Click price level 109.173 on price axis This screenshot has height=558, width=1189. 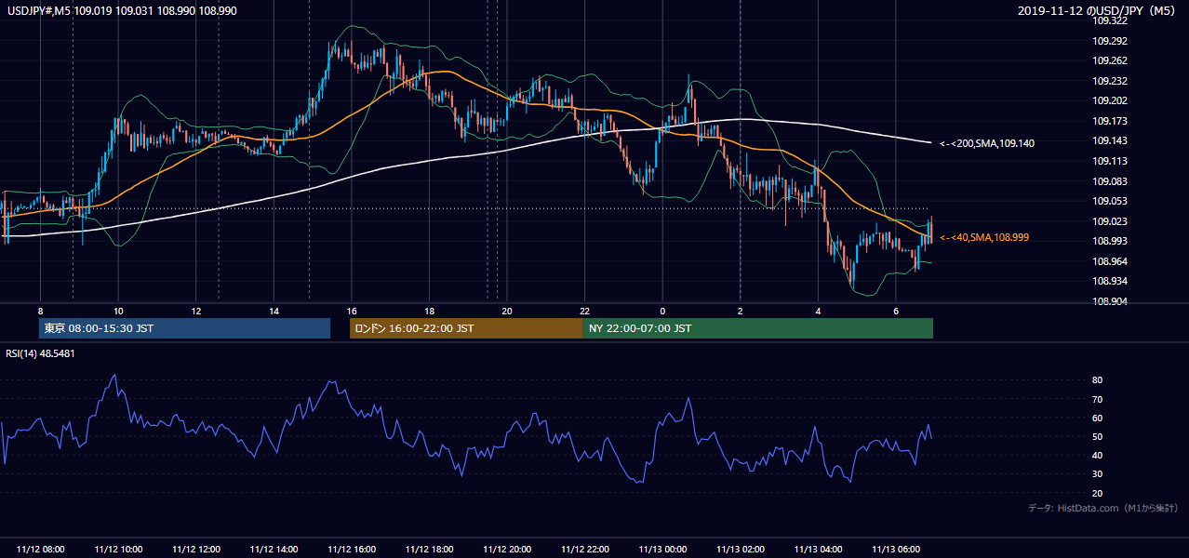(x=1110, y=121)
